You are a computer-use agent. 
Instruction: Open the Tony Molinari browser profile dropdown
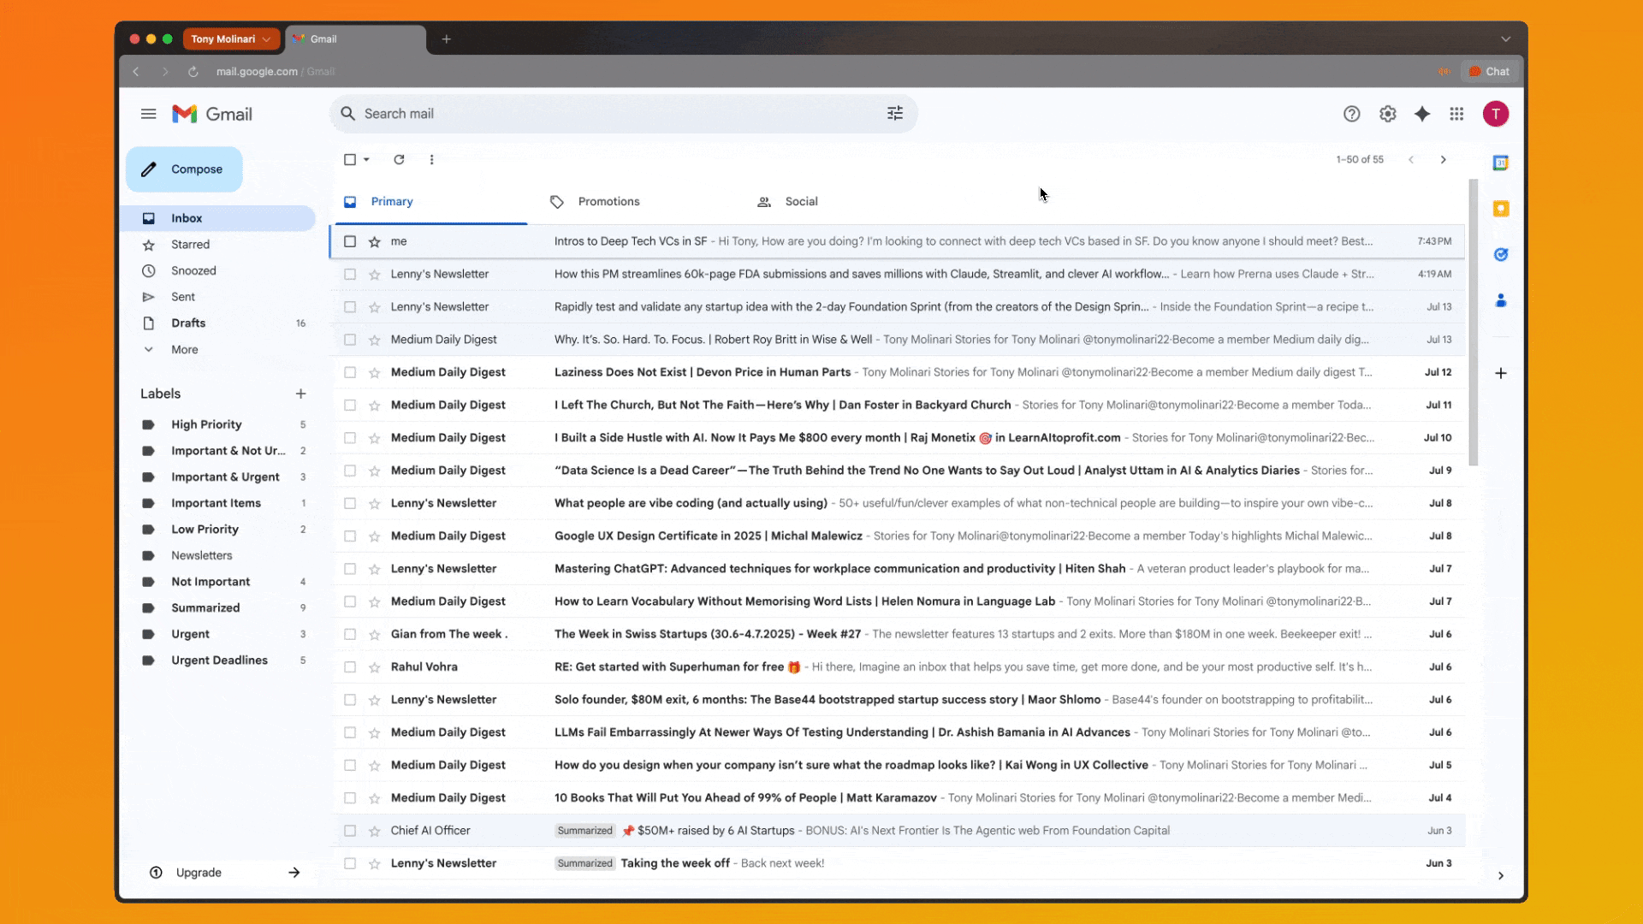pos(230,38)
